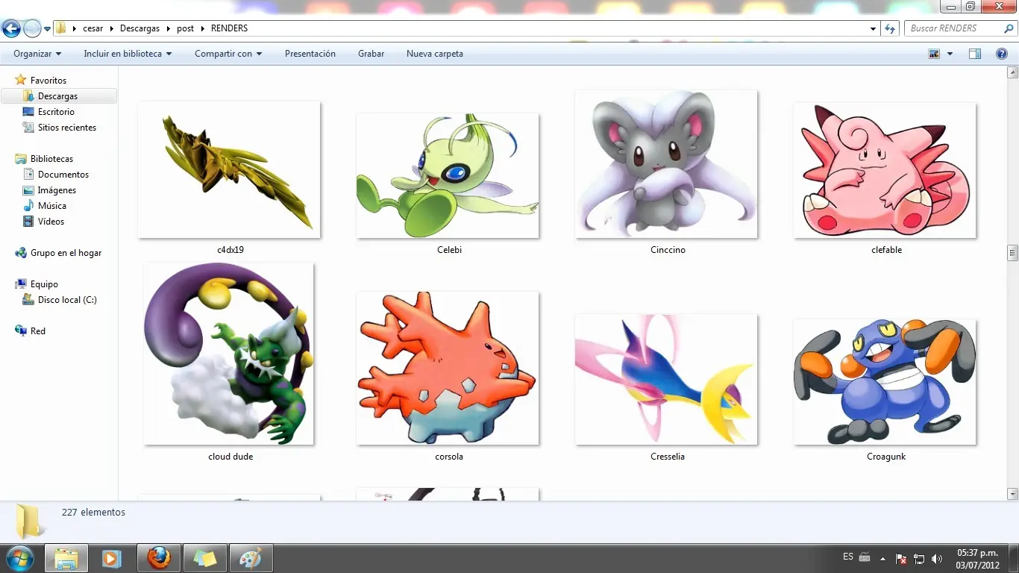The image size is (1019, 573).
Task: Open the Help question mark icon
Action: click(x=1002, y=54)
